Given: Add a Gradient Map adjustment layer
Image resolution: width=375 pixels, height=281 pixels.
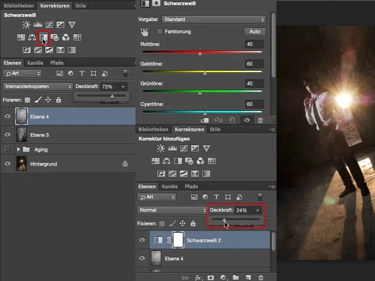Looking at the screenshot, I should 71,49.
